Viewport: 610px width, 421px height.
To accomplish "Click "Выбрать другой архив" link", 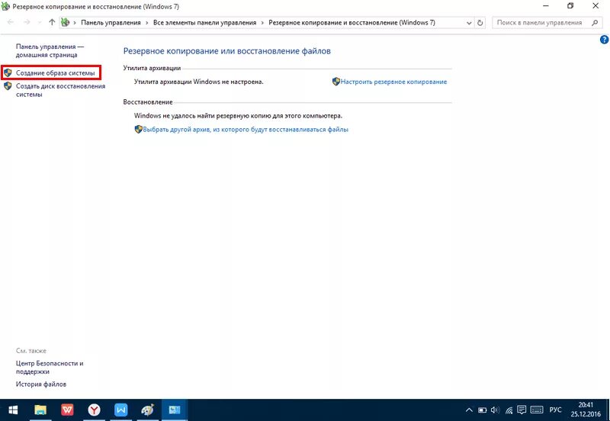I will [245, 130].
